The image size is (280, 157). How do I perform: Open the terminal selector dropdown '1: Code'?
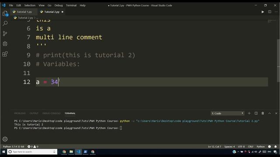click(227, 113)
